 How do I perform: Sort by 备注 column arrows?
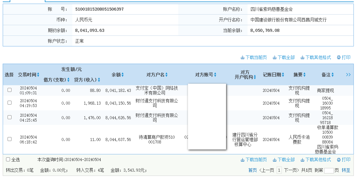(332, 75)
